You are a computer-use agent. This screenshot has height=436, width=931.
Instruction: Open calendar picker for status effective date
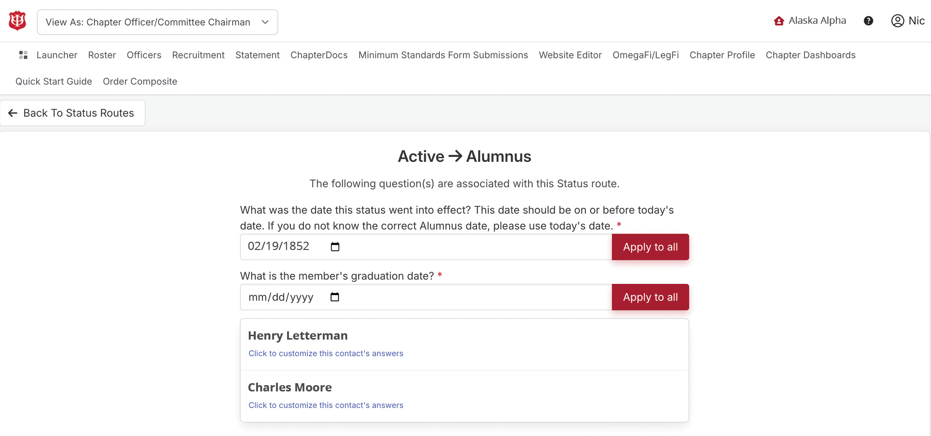click(335, 247)
